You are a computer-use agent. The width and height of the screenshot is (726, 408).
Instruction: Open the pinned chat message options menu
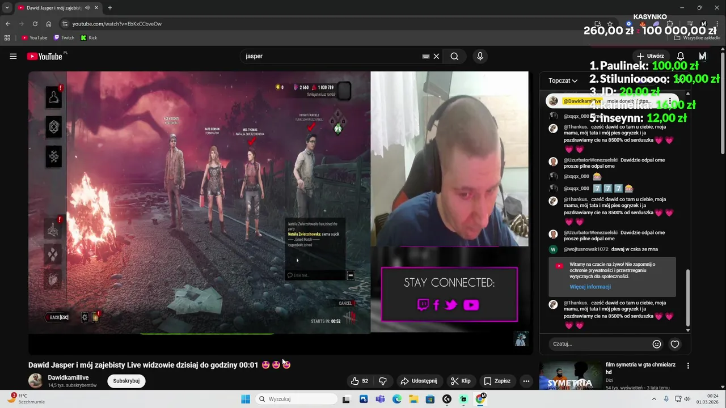click(x=670, y=101)
